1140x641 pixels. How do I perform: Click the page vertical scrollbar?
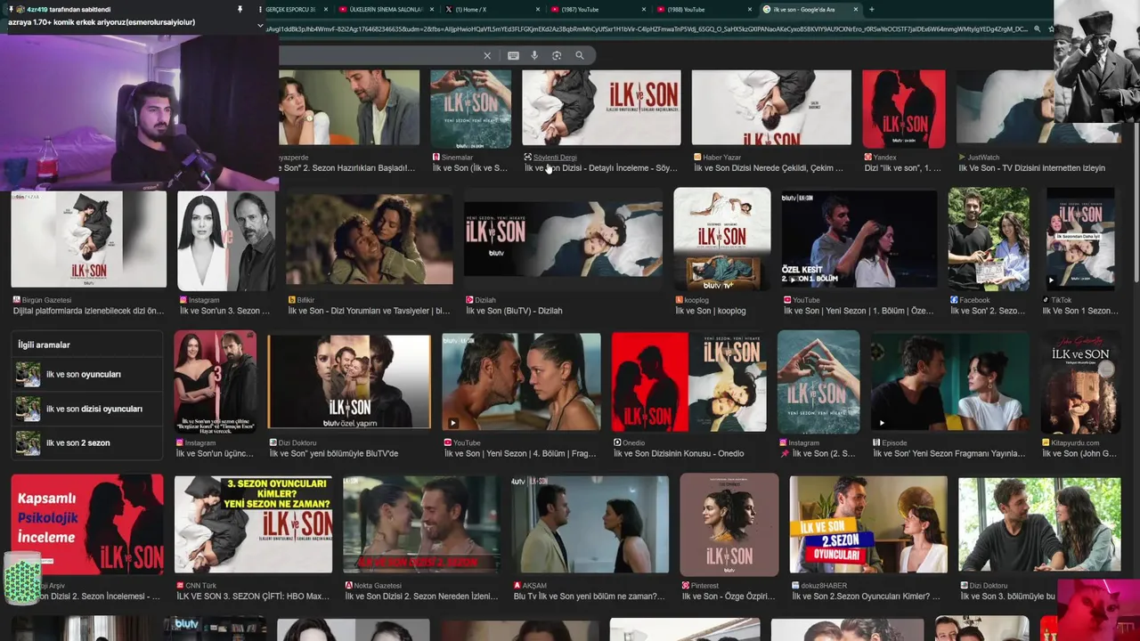point(1135,178)
